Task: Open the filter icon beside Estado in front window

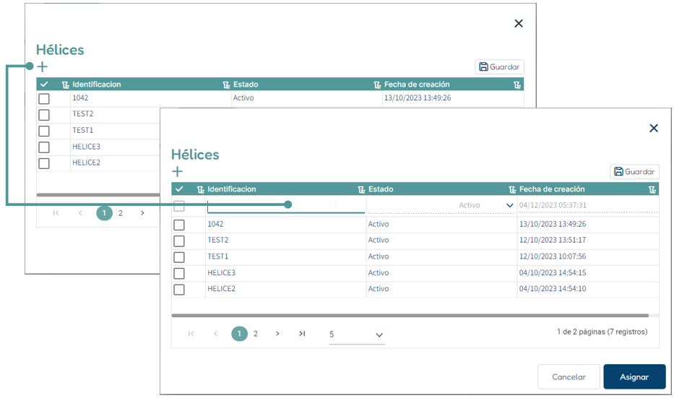Action: [x=361, y=189]
